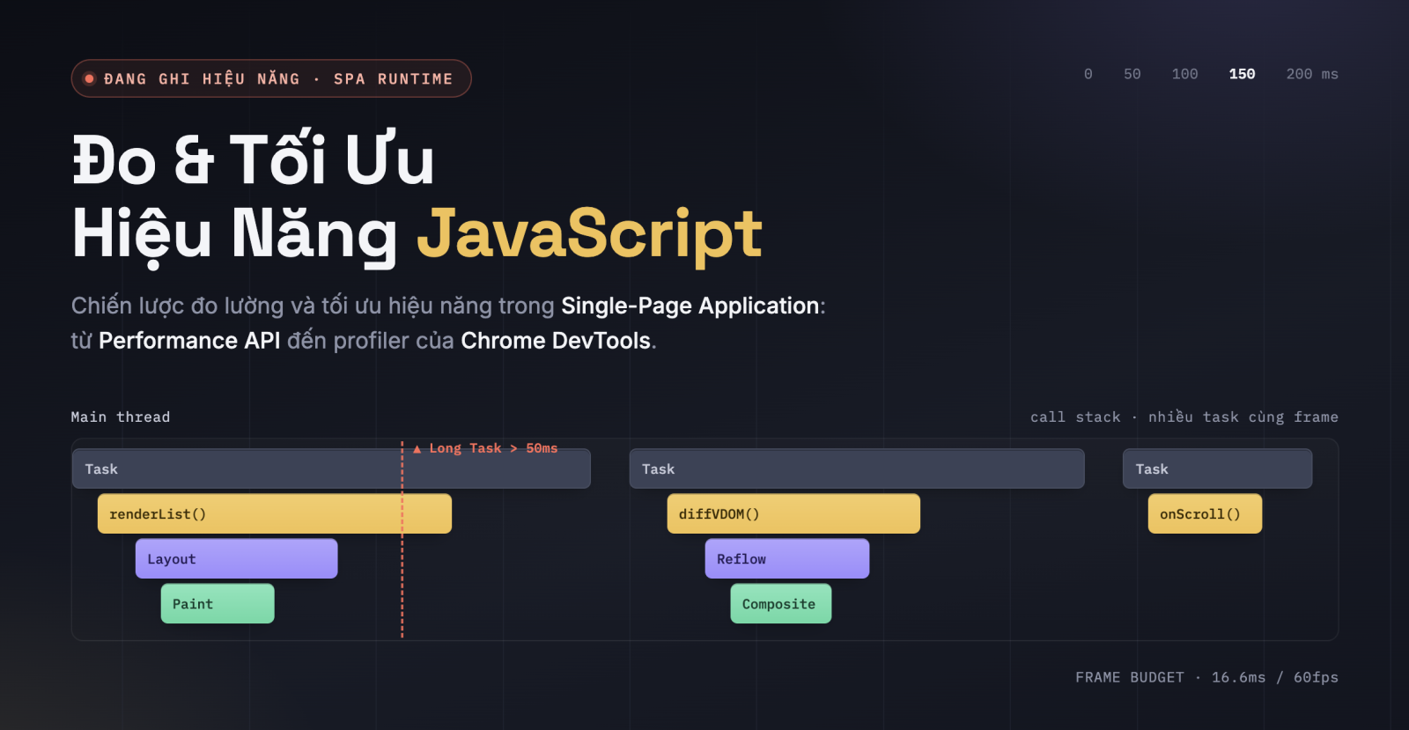The height and width of the screenshot is (730, 1409).
Task: Select the green Composite block
Action: 781,603
